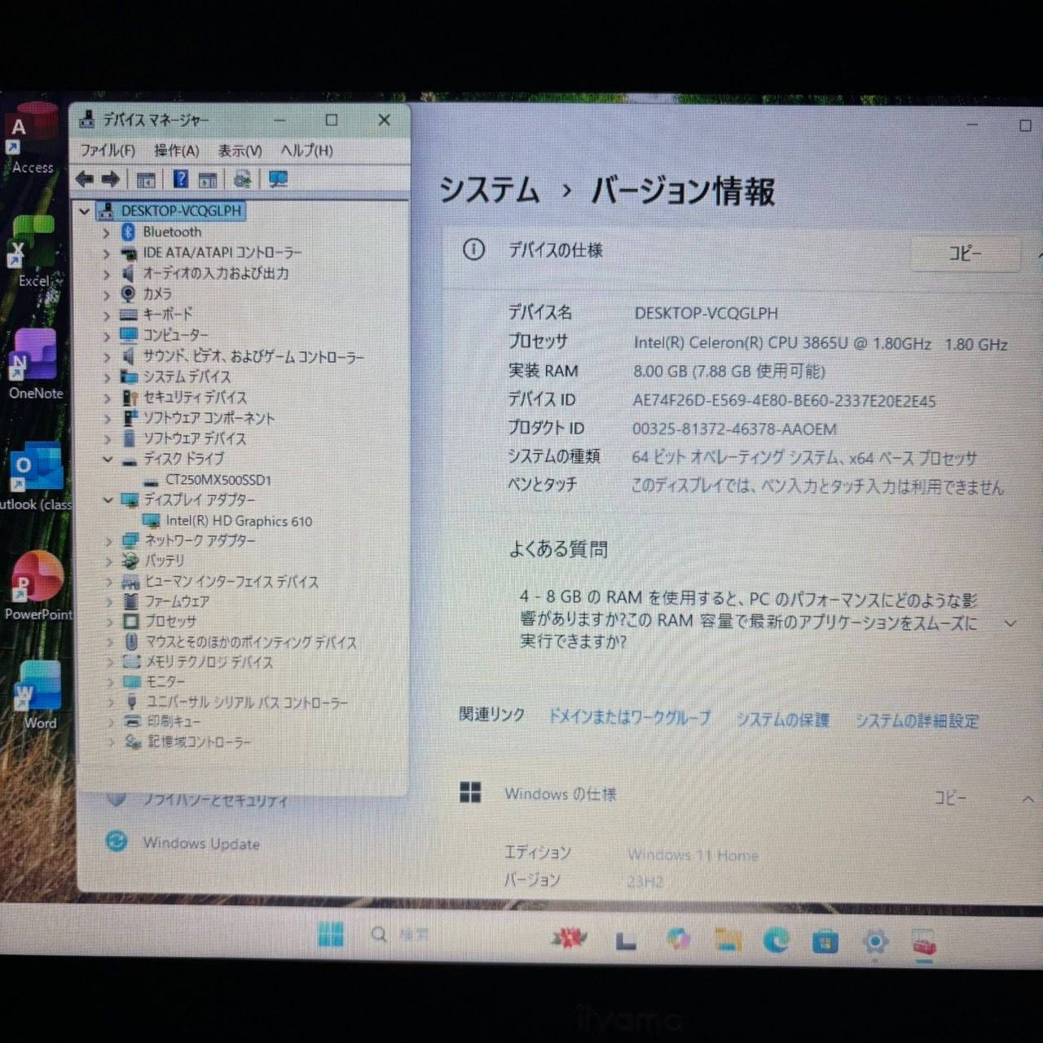Image resolution: width=1043 pixels, height=1043 pixels.
Task: Expand the ネットワーク アダプター category
Action: point(108,540)
